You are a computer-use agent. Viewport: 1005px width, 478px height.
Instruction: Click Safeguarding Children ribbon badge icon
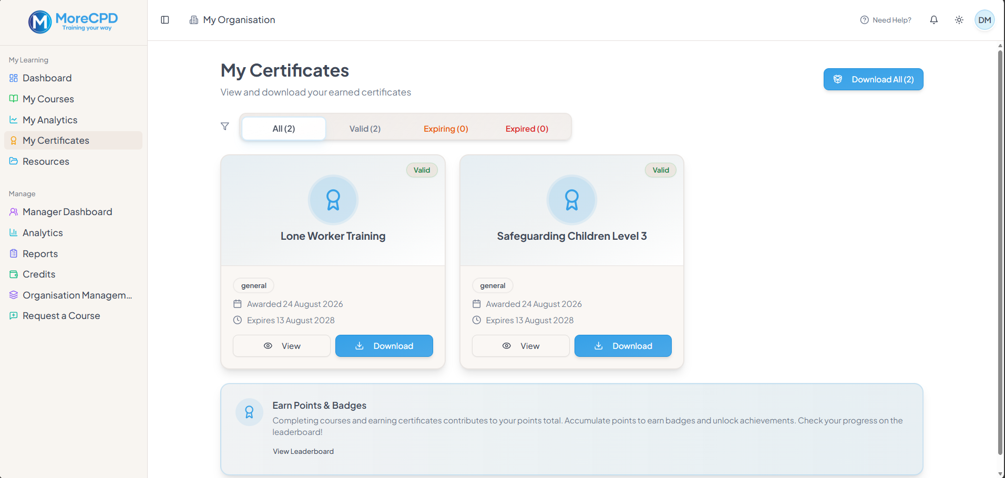pyautogui.click(x=572, y=200)
